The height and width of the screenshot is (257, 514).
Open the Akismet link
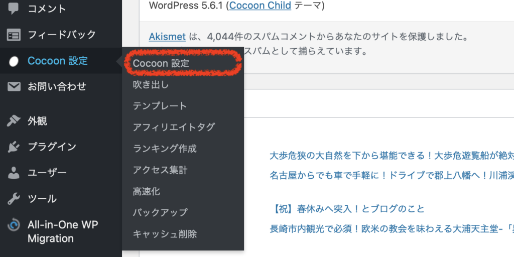click(x=167, y=37)
